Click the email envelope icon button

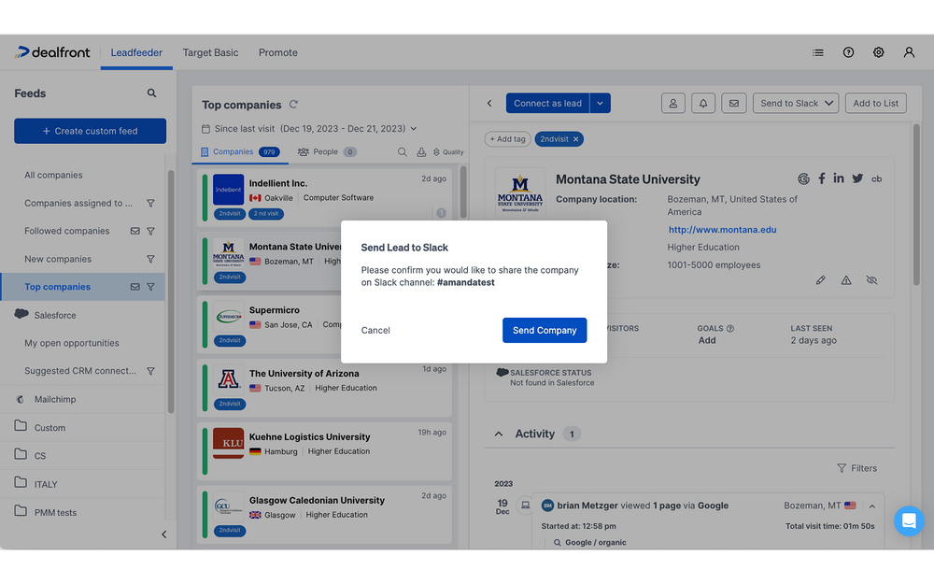pos(734,103)
